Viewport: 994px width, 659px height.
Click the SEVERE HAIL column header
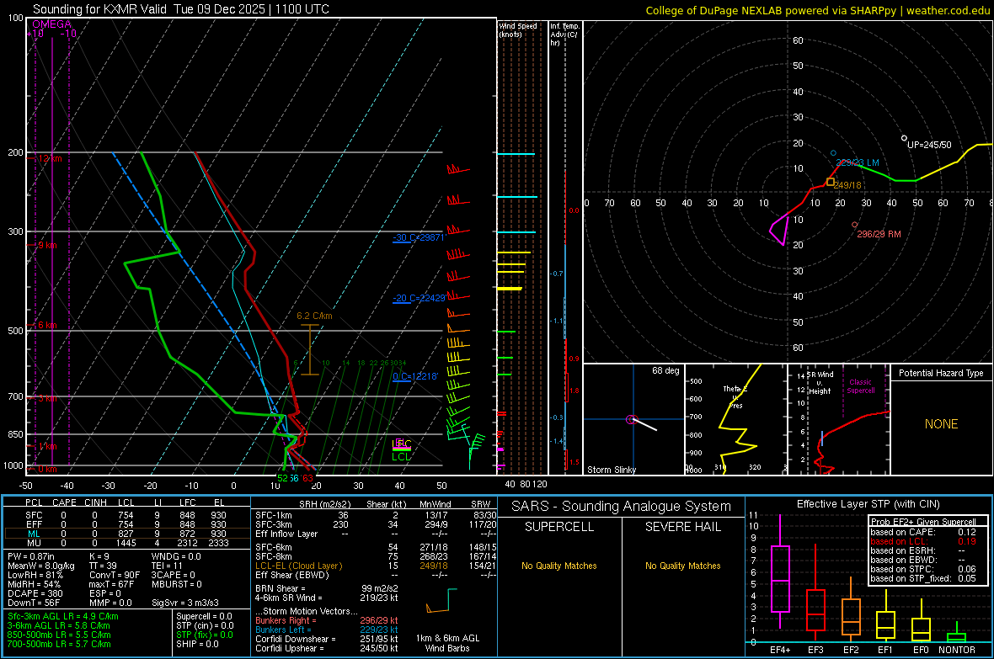coord(682,527)
